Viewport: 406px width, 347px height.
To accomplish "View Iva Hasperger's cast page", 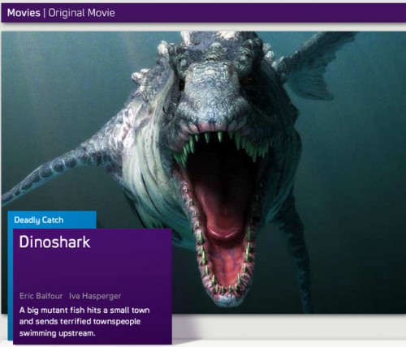I will tap(95, 296).
